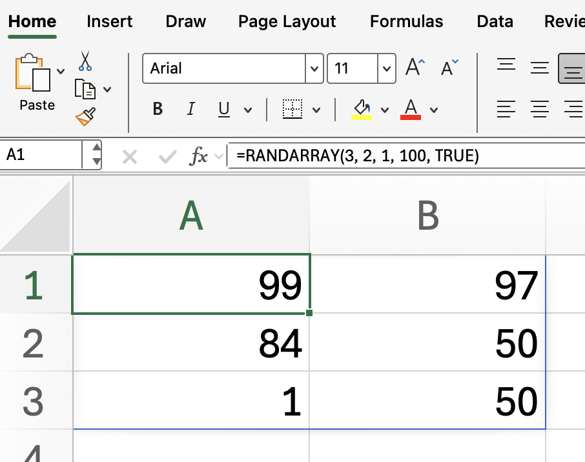
Task: Select row 2 header
Action: click(x=34, y=343)
